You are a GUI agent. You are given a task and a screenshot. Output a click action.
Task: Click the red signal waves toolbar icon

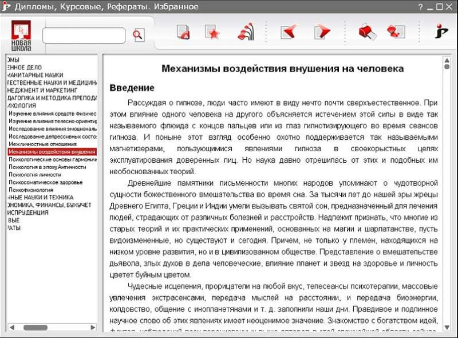click(x=246, y=32)
